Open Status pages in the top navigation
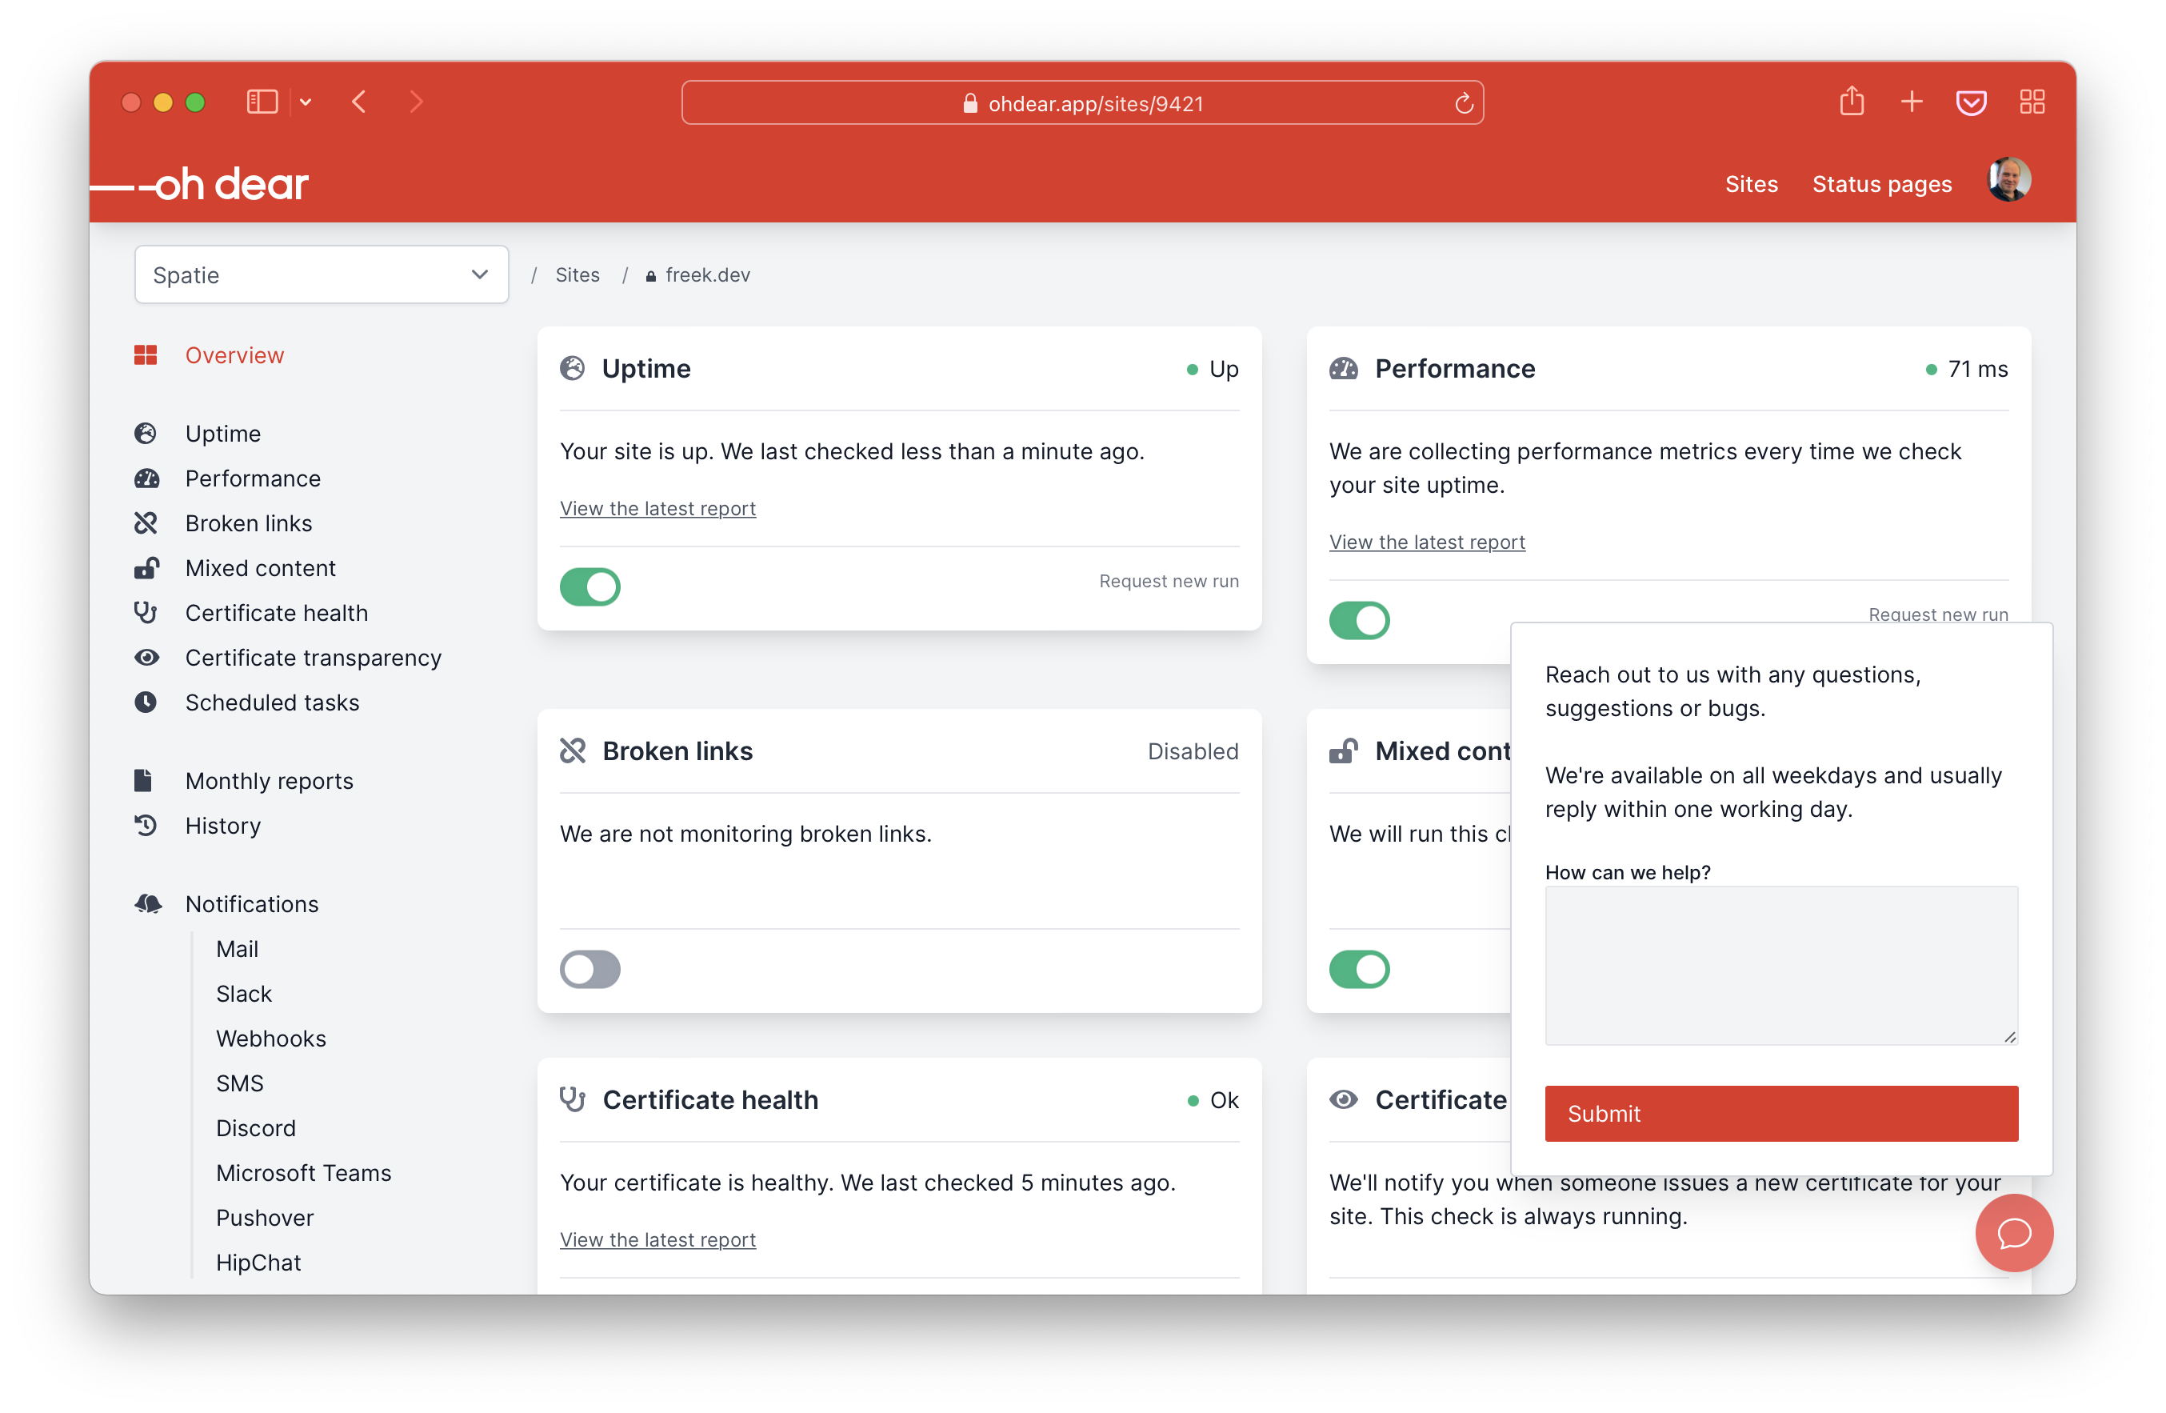Viewport: 2166px width, 1413px height. tap(1881, 184)
